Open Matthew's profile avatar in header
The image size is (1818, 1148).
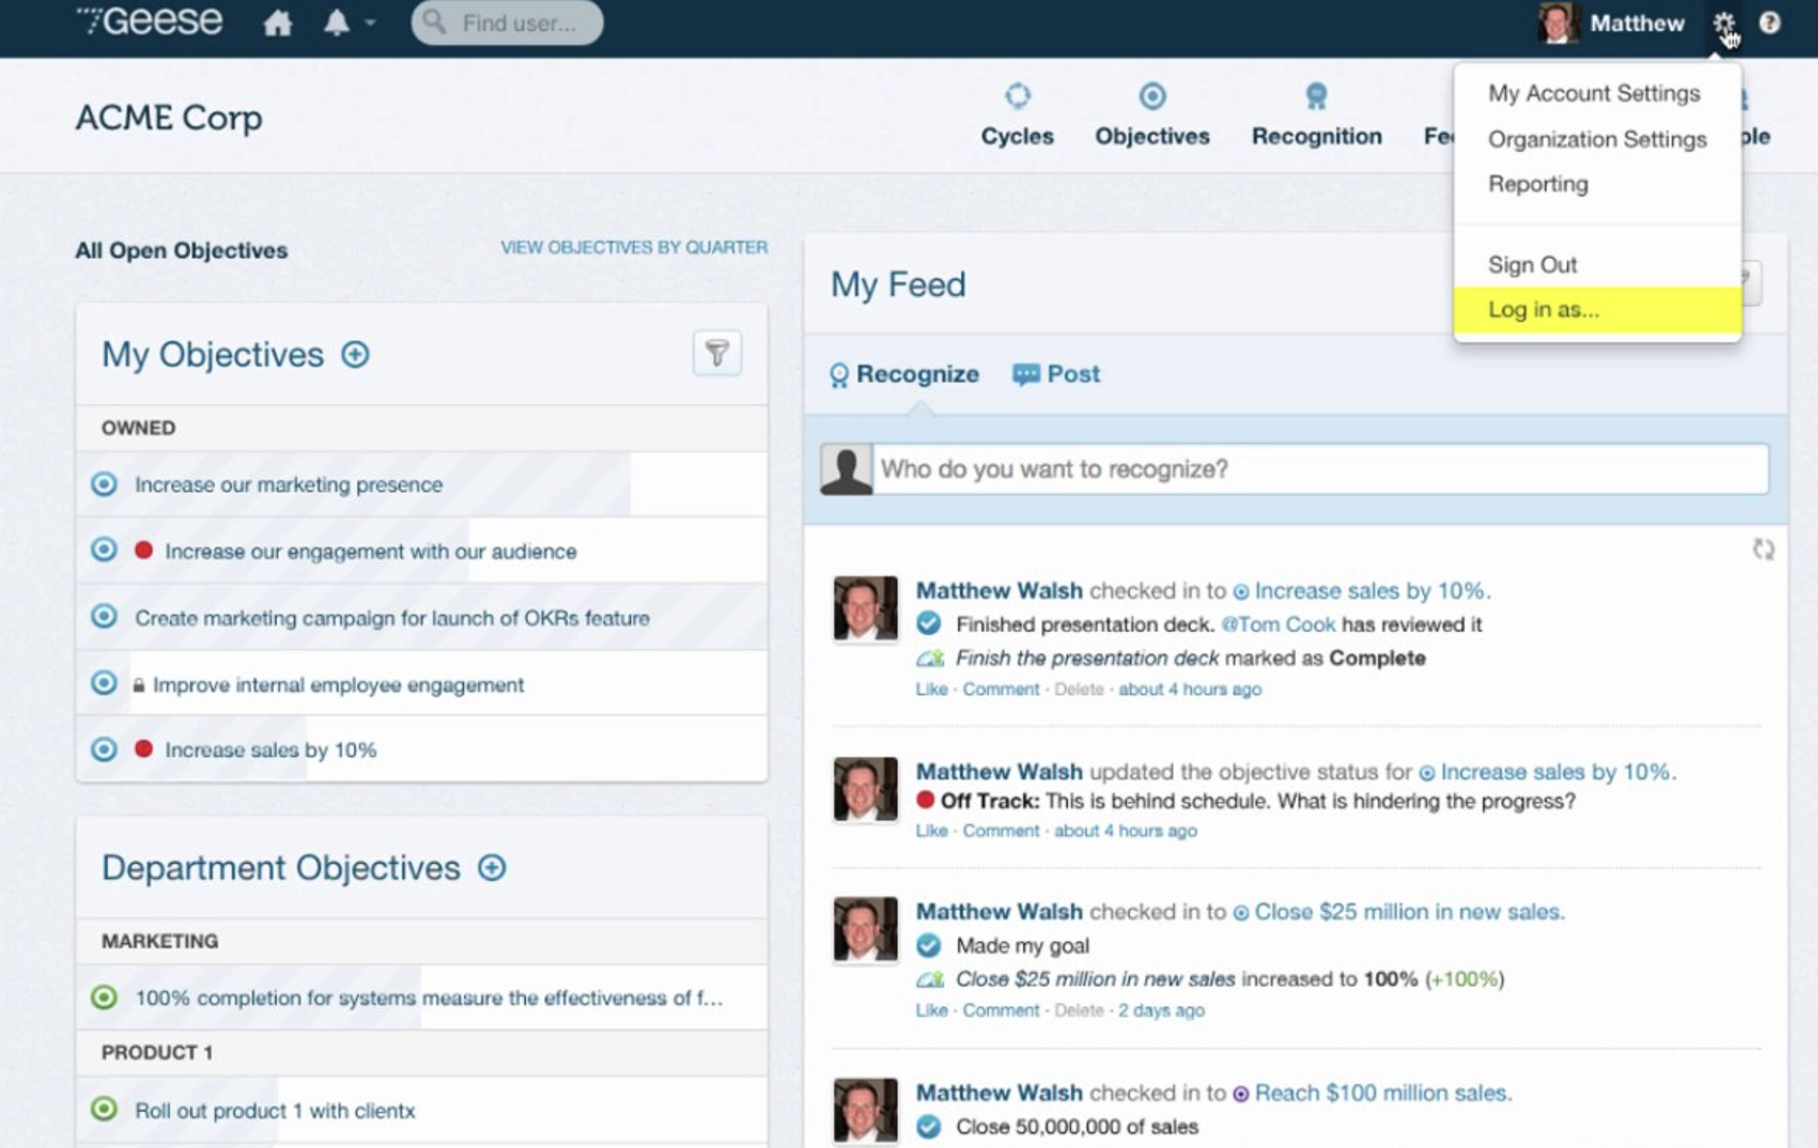click(x=1557, y=22)
